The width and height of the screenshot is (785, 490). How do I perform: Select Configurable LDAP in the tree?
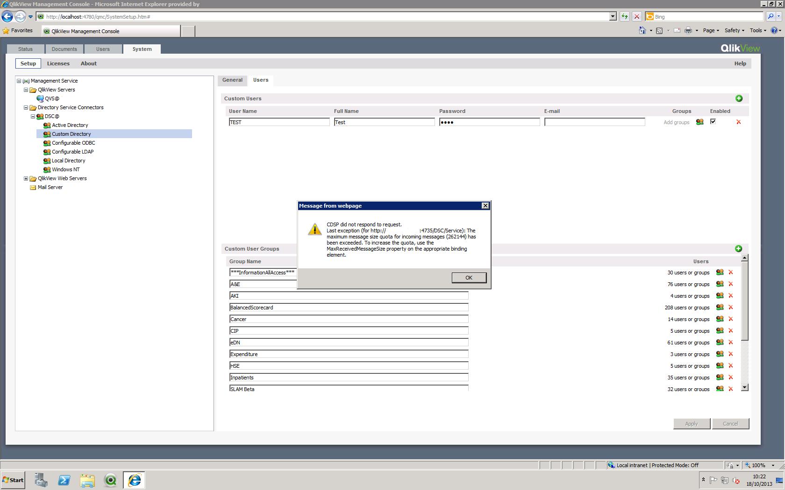pos(72,152)
